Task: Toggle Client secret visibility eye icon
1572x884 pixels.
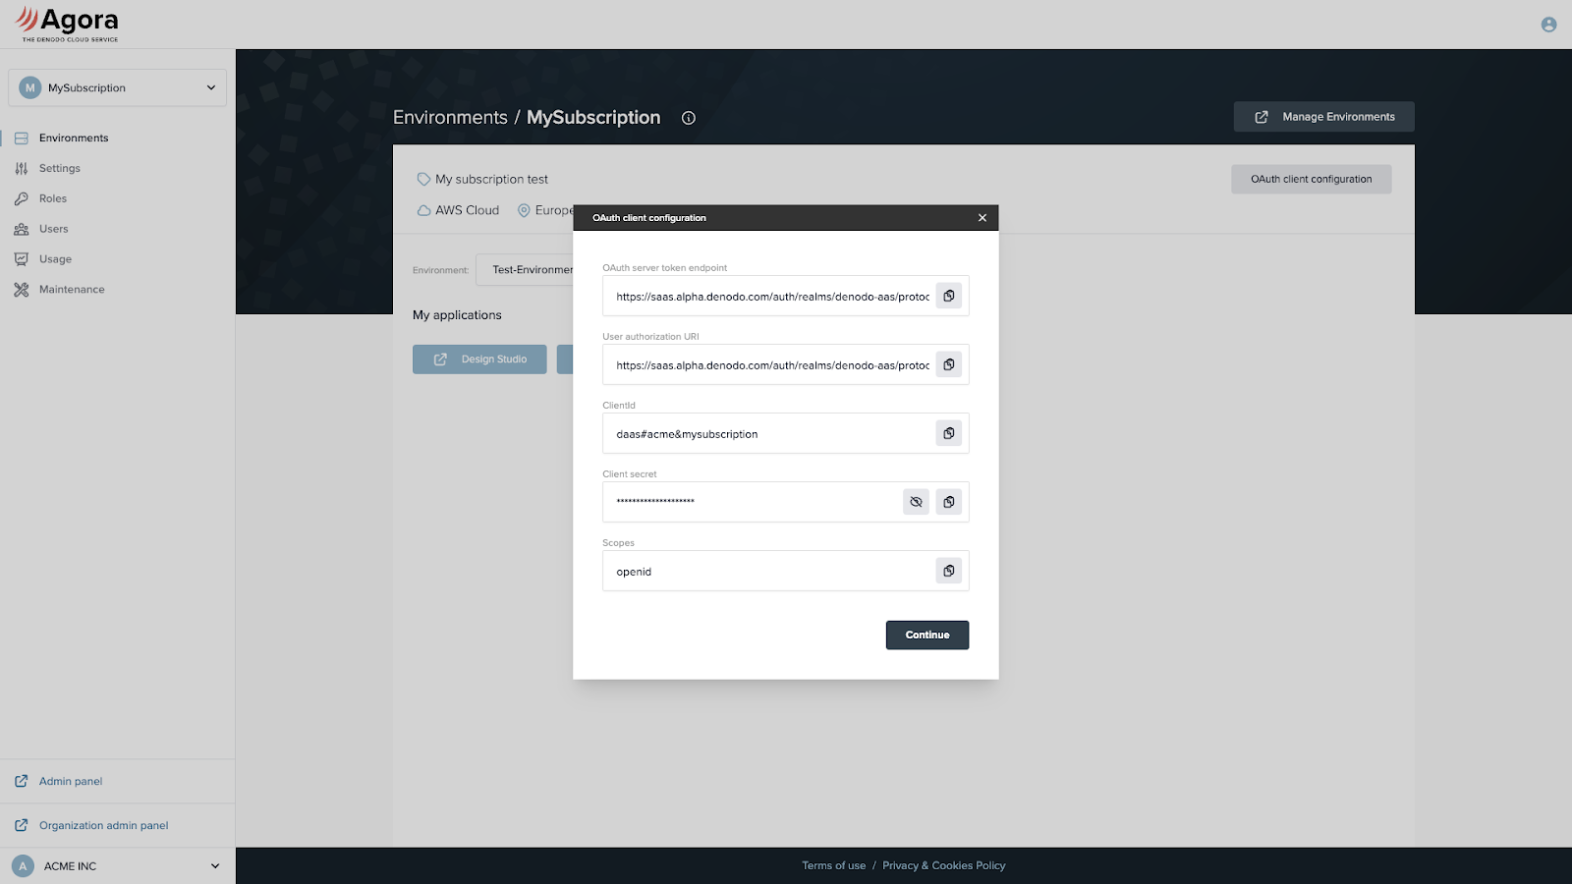Action: pos(916,502)
